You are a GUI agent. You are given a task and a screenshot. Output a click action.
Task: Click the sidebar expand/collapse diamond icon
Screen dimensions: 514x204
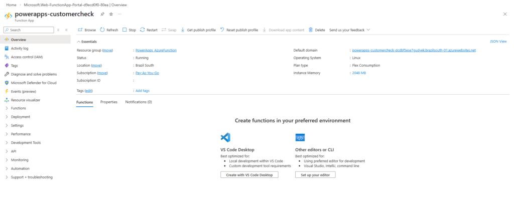58,30
